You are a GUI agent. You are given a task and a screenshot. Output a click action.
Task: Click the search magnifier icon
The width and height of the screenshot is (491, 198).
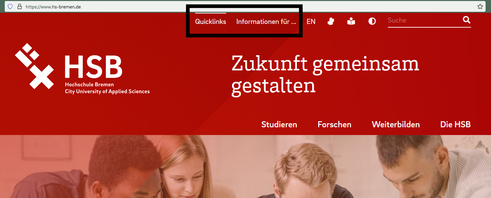467,20
